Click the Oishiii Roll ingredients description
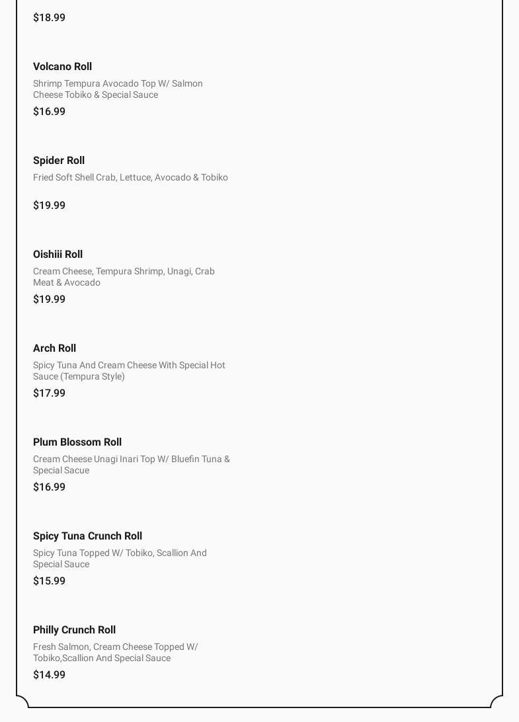The height and width of the screenshot is (722, 519). [124, 277]
